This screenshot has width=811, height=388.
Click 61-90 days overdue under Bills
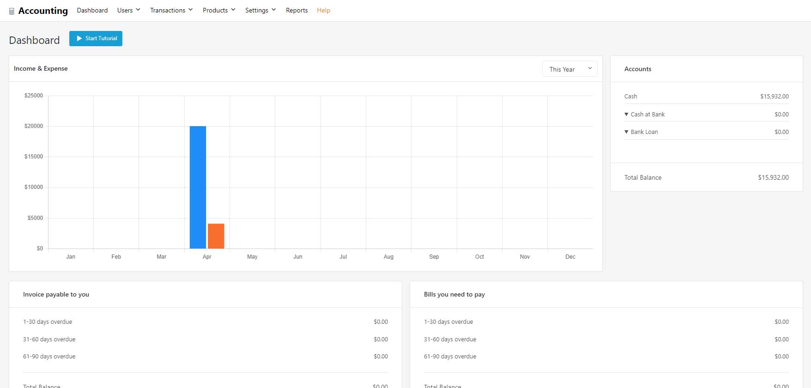click(x=450, y=356)
